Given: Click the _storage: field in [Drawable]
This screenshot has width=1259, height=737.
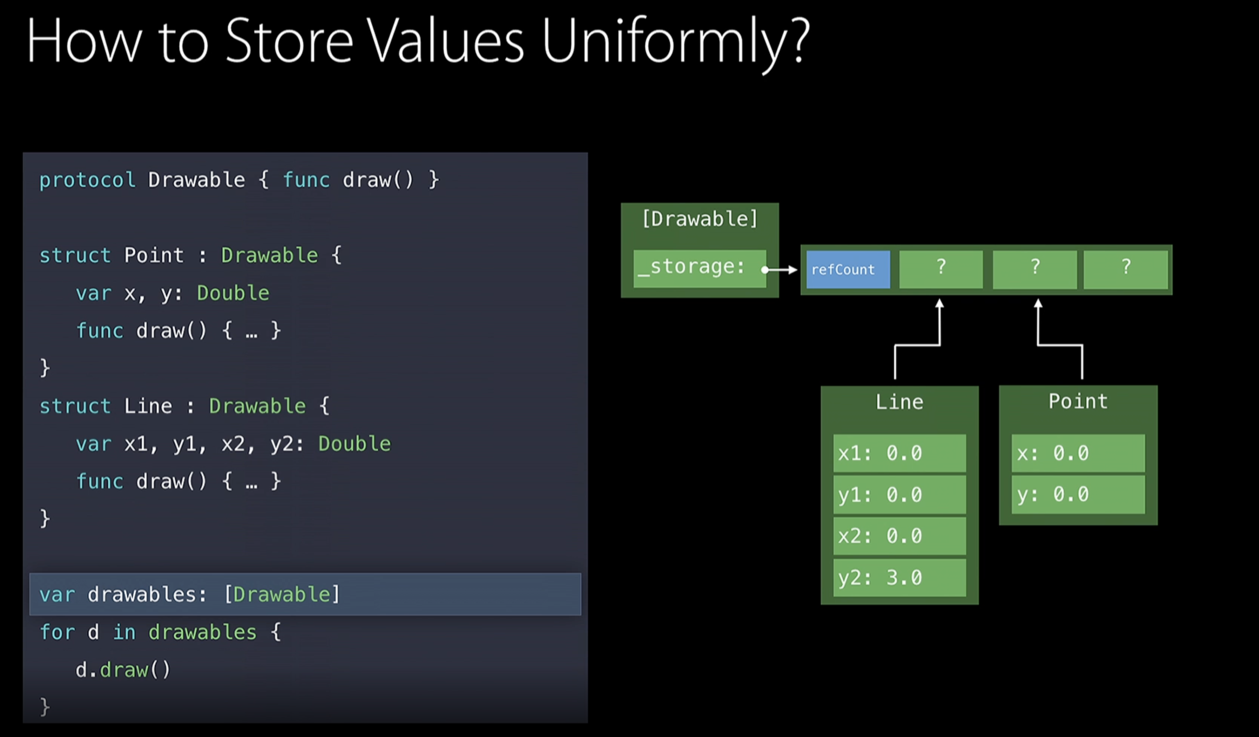Looking at the screenshot, I should [699, 268].
